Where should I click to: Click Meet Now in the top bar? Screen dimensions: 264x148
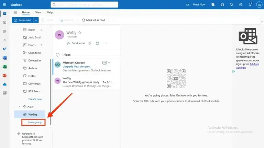196,5
